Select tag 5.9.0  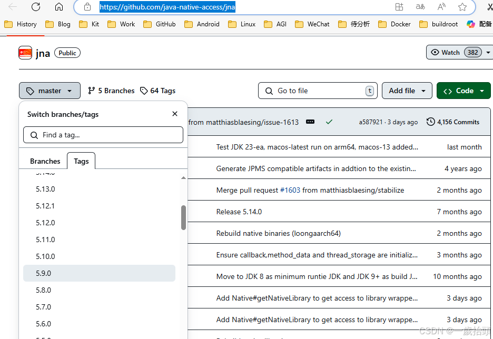click(x=99, y=273)
